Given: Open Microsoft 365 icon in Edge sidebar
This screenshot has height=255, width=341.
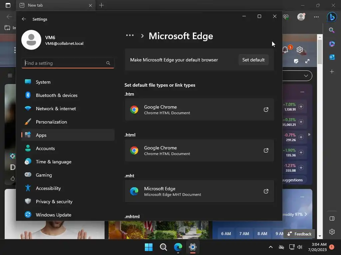Looking at the screenshot, I should coord(332,44).
